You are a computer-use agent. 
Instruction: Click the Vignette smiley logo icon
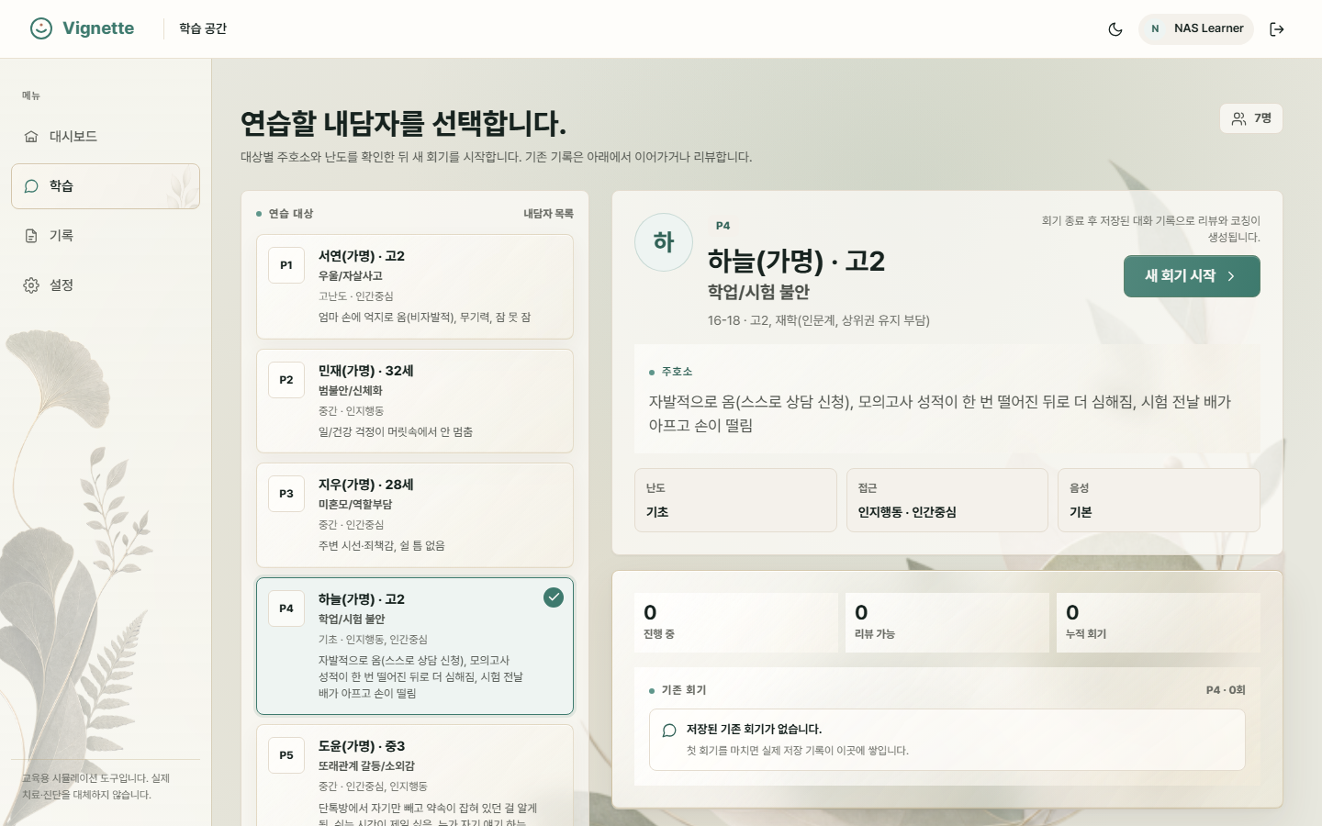click(41, 28)
